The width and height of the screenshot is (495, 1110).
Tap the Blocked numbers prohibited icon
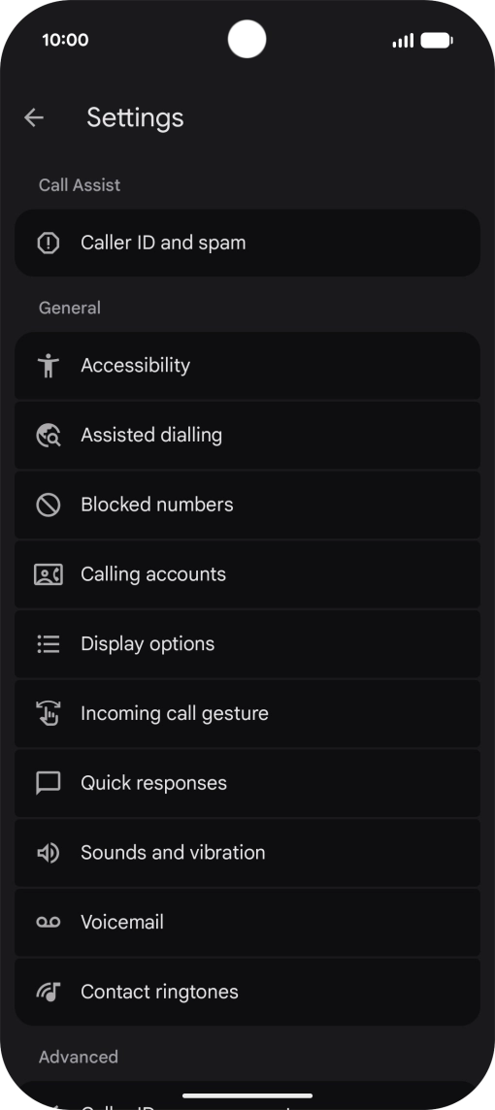pyautogui.click(x=49, y=505)
